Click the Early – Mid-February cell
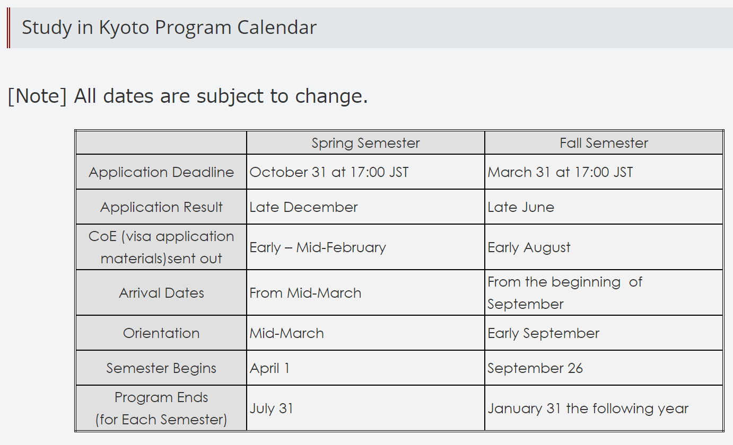 coord(365,247)
